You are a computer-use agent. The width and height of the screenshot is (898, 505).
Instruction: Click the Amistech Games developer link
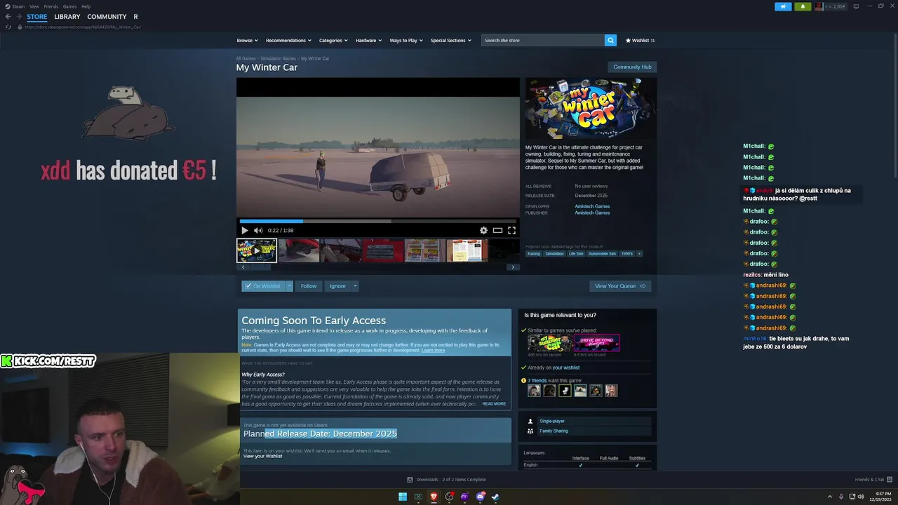pos(592,206)
